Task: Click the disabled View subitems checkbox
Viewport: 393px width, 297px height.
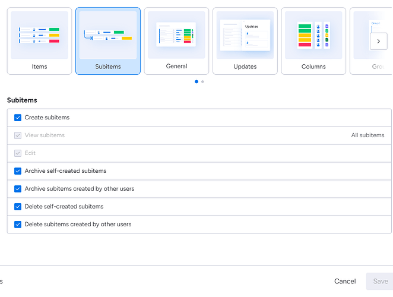Action: [18, 135]
